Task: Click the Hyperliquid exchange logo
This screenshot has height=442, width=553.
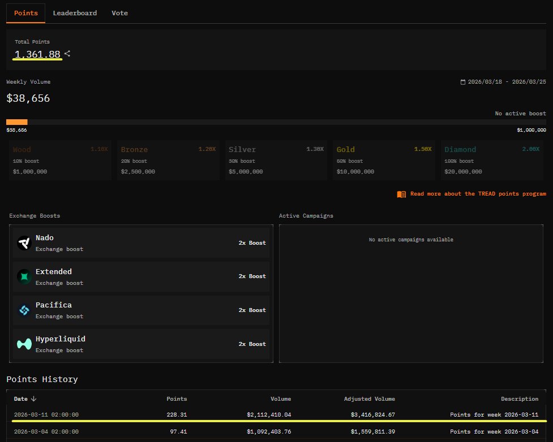Action: [24, 344]
